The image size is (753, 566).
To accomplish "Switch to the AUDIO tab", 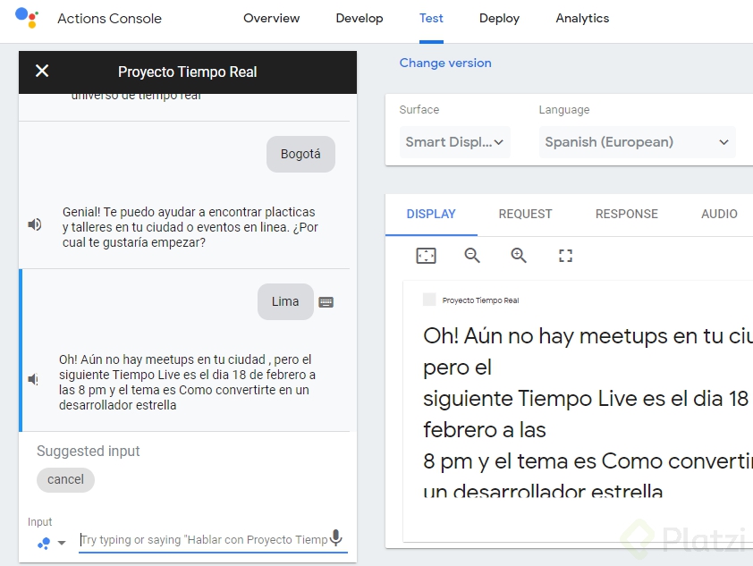I will [x=719, y=214].
